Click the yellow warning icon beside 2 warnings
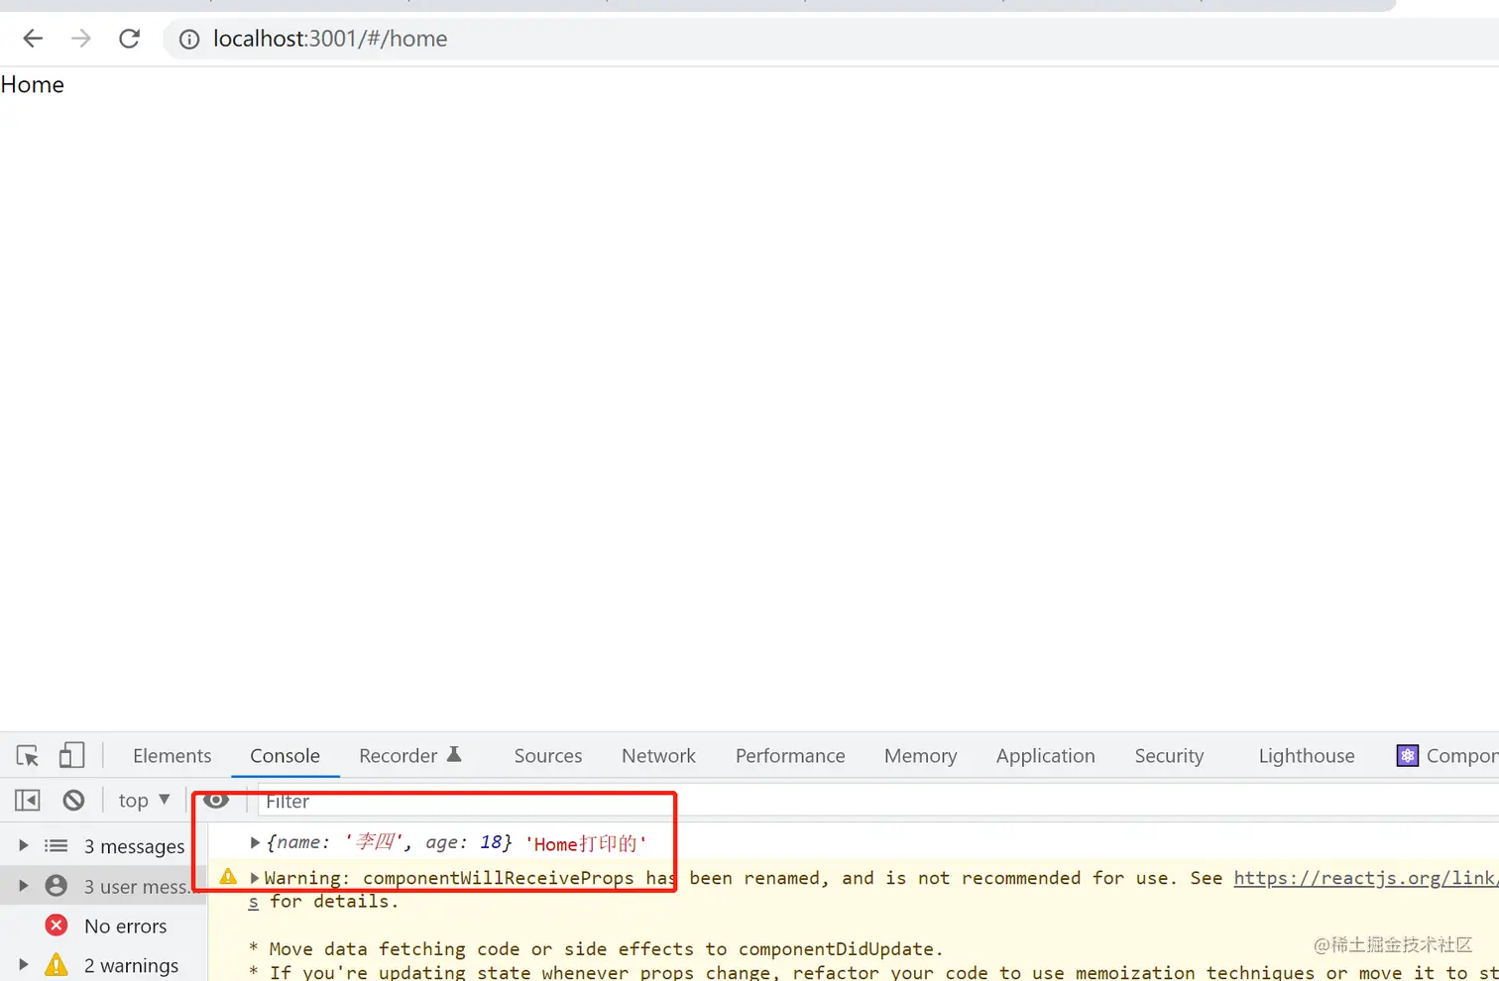The image size is (1499, 981). [57, 964]
